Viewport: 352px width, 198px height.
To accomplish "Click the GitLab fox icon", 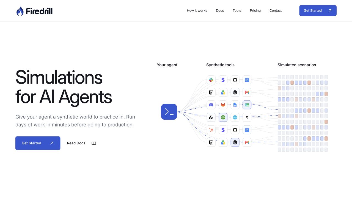I will (223, 105).
